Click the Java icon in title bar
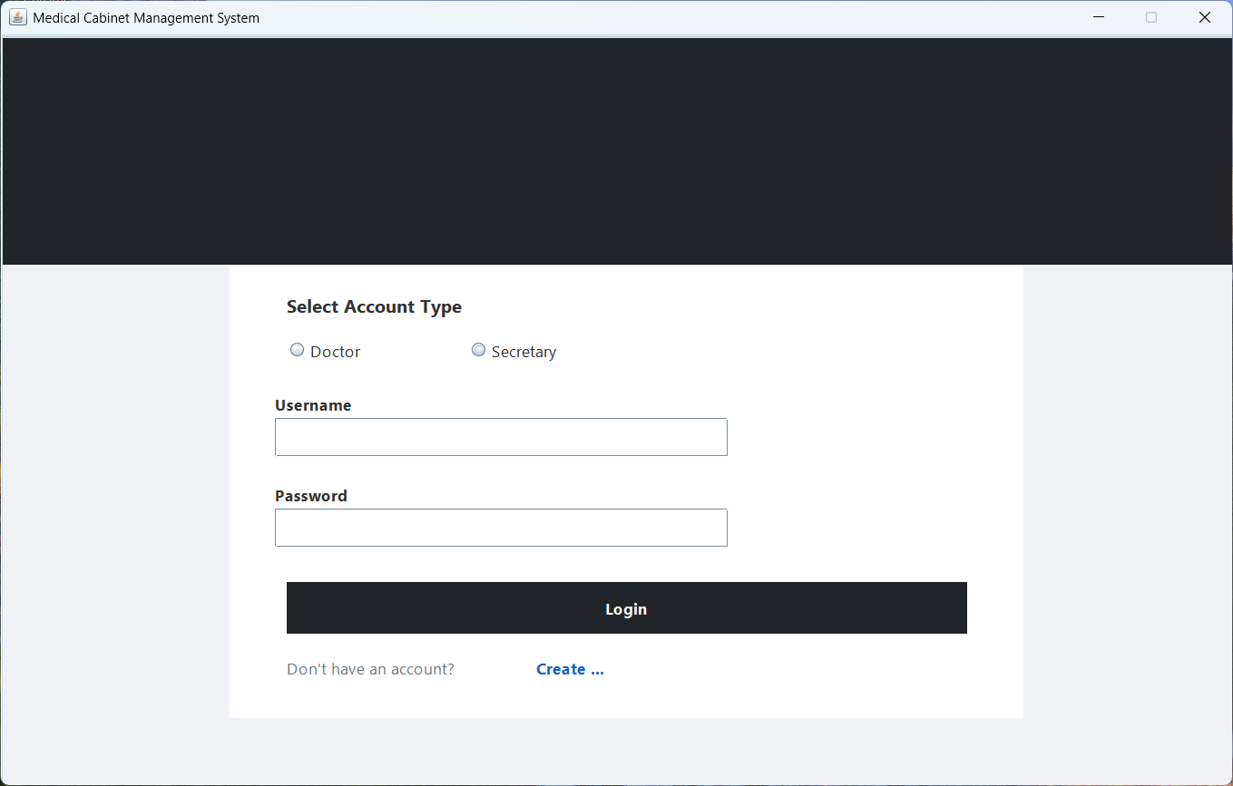Image resolution: width=1233 pixels, height=786 pixels. point(18,17)
